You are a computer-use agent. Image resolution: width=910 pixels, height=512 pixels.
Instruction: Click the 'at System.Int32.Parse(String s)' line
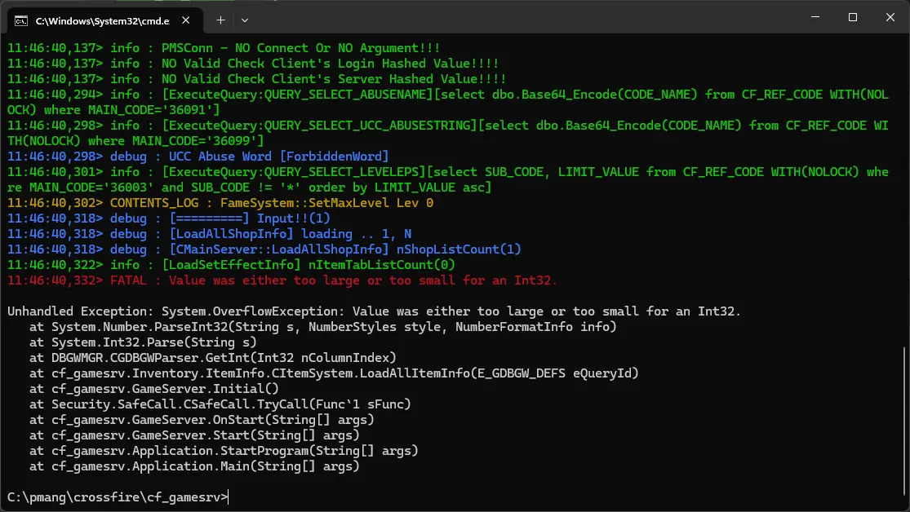pos(143,342)
